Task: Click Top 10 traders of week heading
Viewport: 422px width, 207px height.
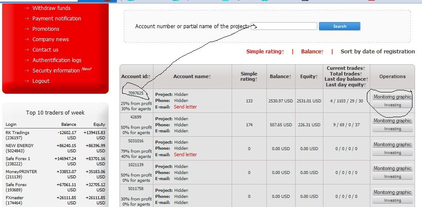Action: click(55, 113)
